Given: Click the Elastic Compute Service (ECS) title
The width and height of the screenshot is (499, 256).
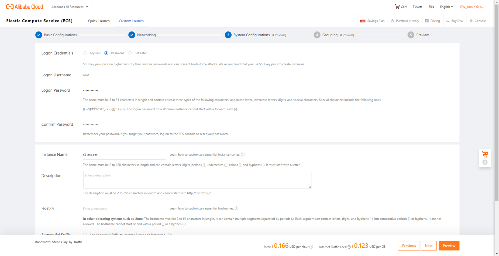Looking at the screenshot, I should coord(39,21).
